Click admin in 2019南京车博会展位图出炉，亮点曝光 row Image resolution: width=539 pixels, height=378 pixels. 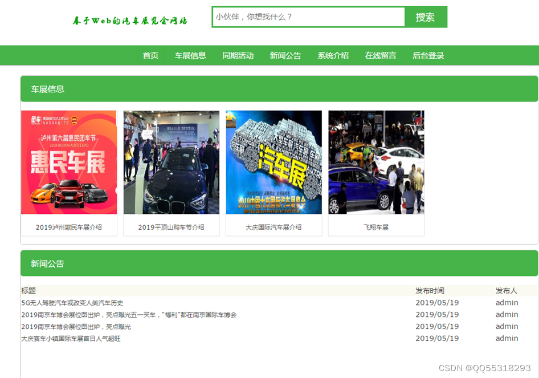click(507, 327)
